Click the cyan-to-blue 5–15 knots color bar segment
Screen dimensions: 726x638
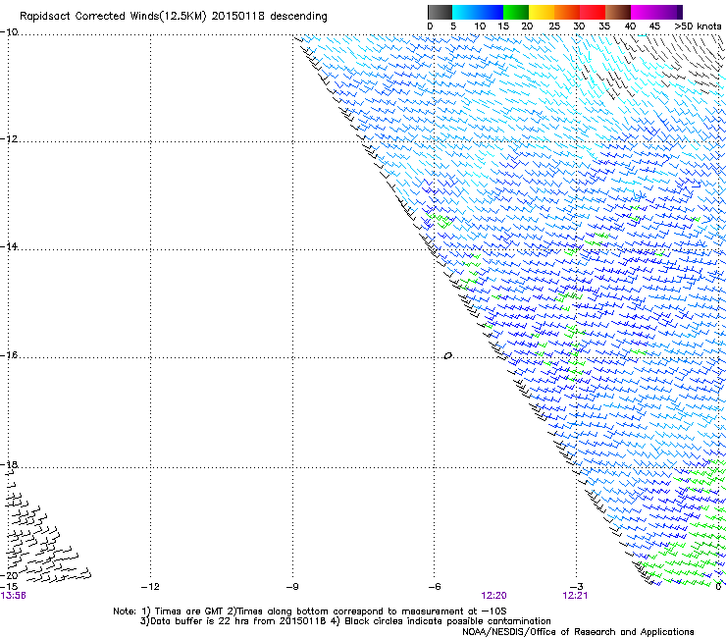point(478,12)
